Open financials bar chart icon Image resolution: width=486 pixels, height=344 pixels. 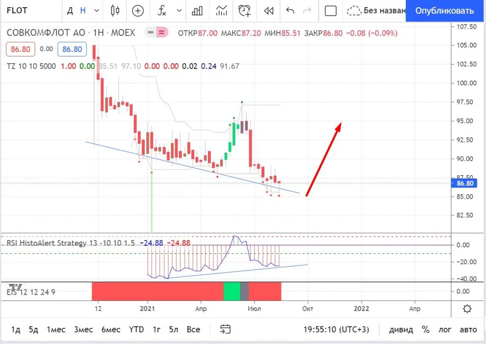(x=197, y=11)
